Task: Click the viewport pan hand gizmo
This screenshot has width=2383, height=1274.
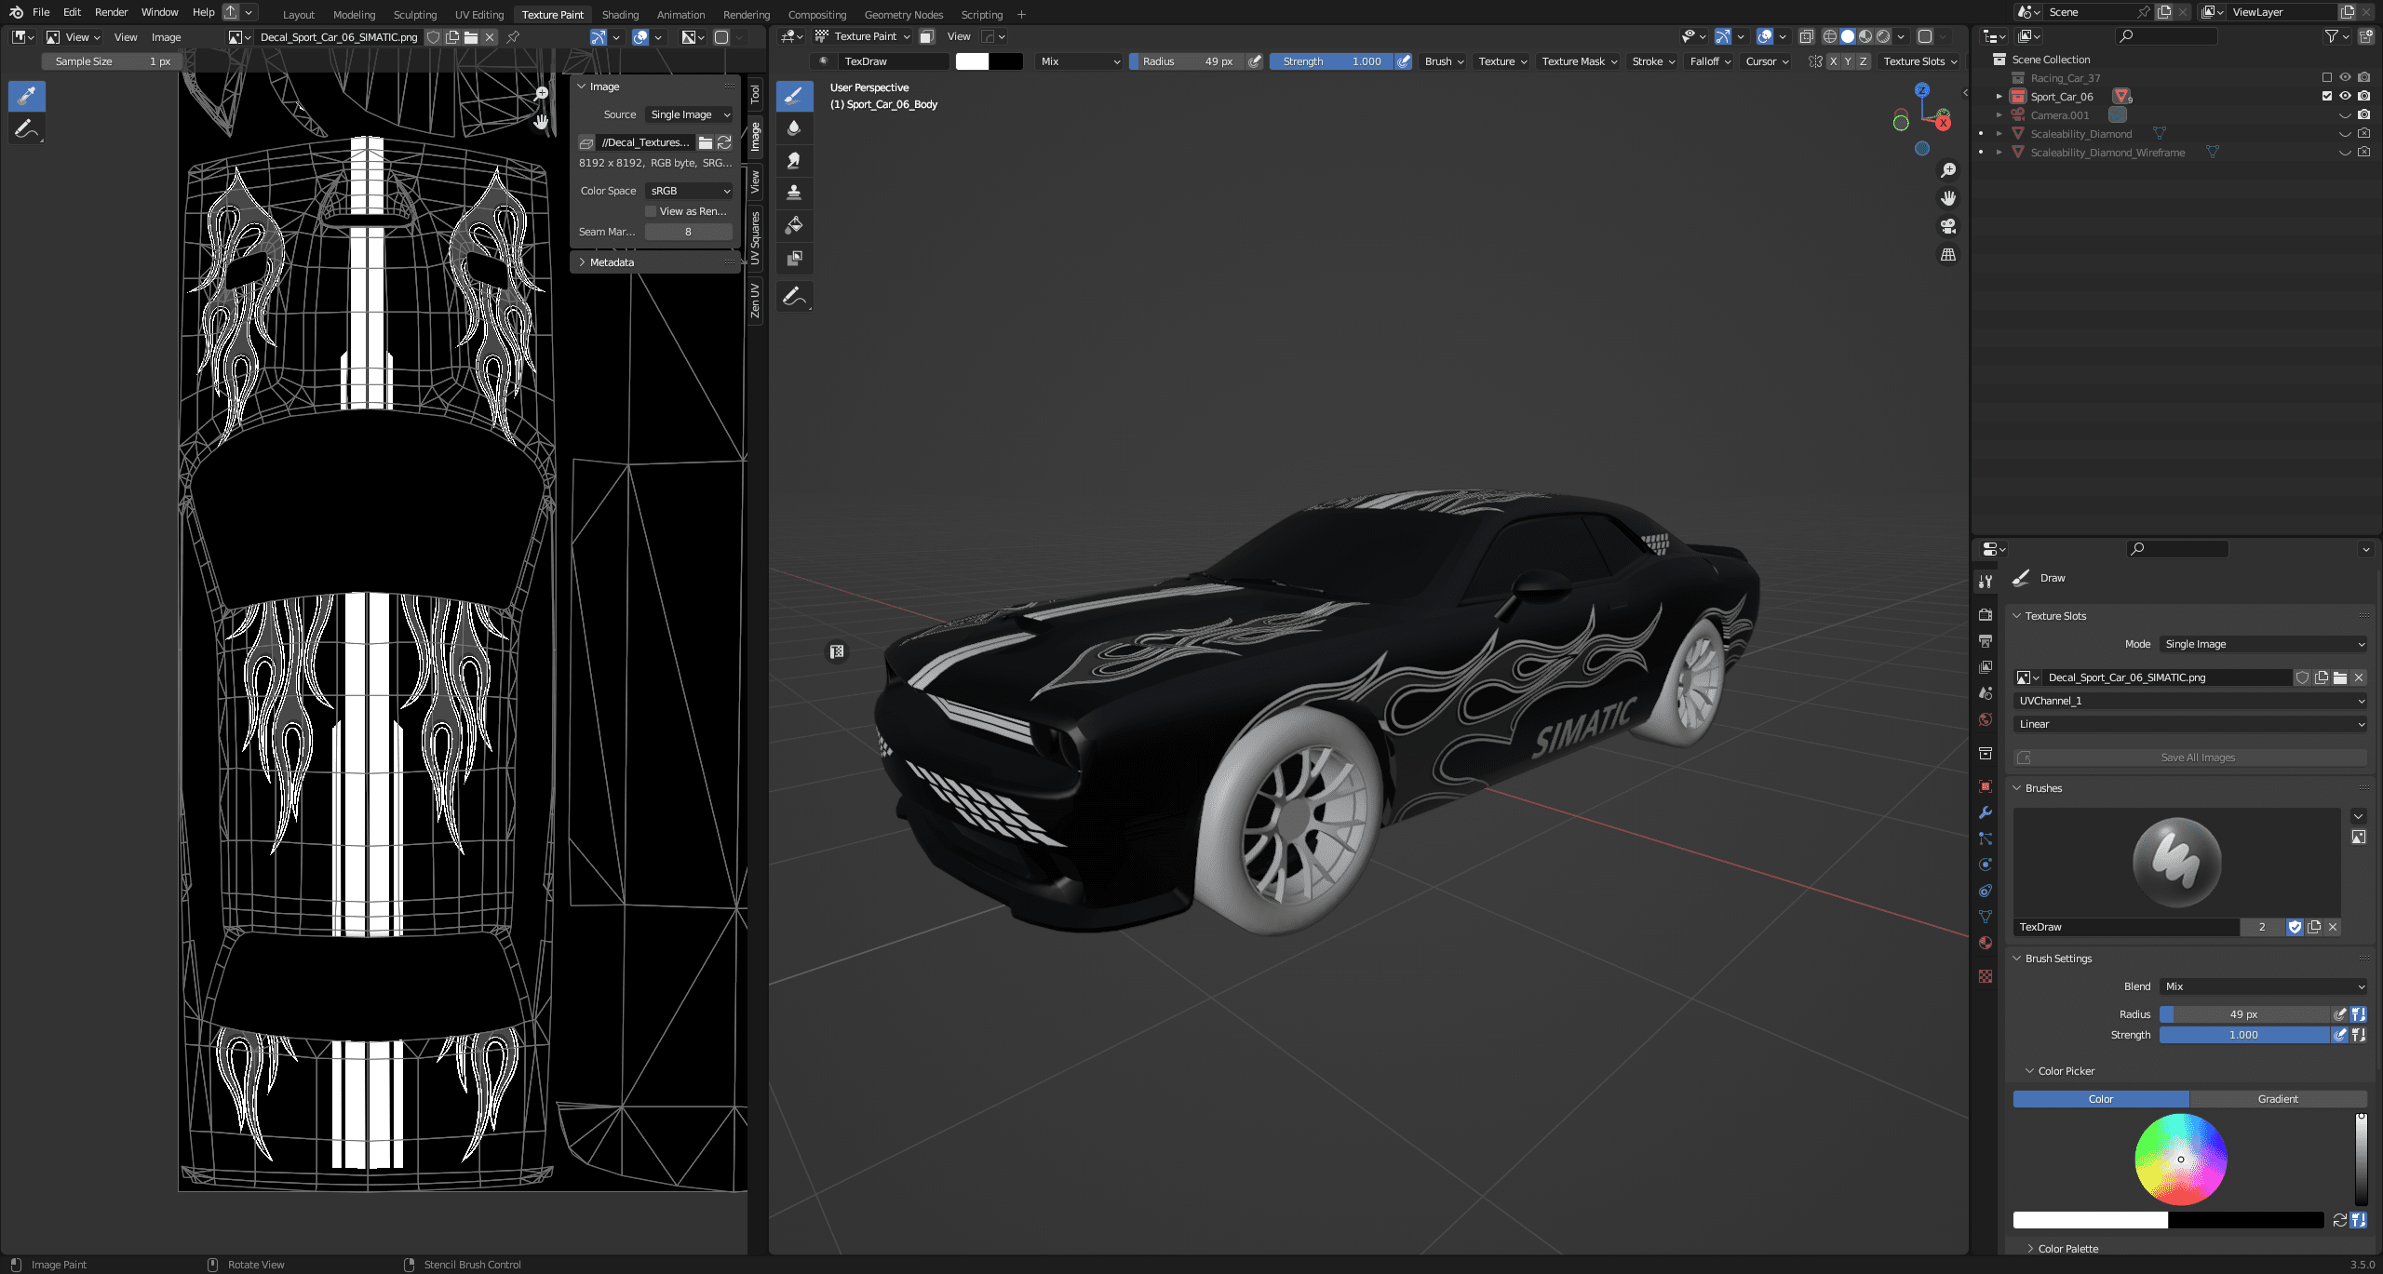Action: click(1947, 198)
